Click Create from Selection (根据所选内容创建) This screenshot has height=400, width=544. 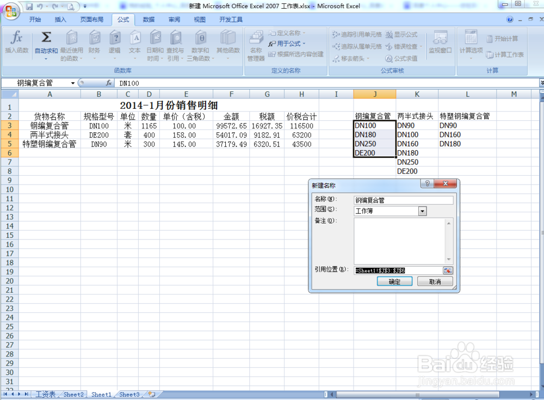coord(296,54)
